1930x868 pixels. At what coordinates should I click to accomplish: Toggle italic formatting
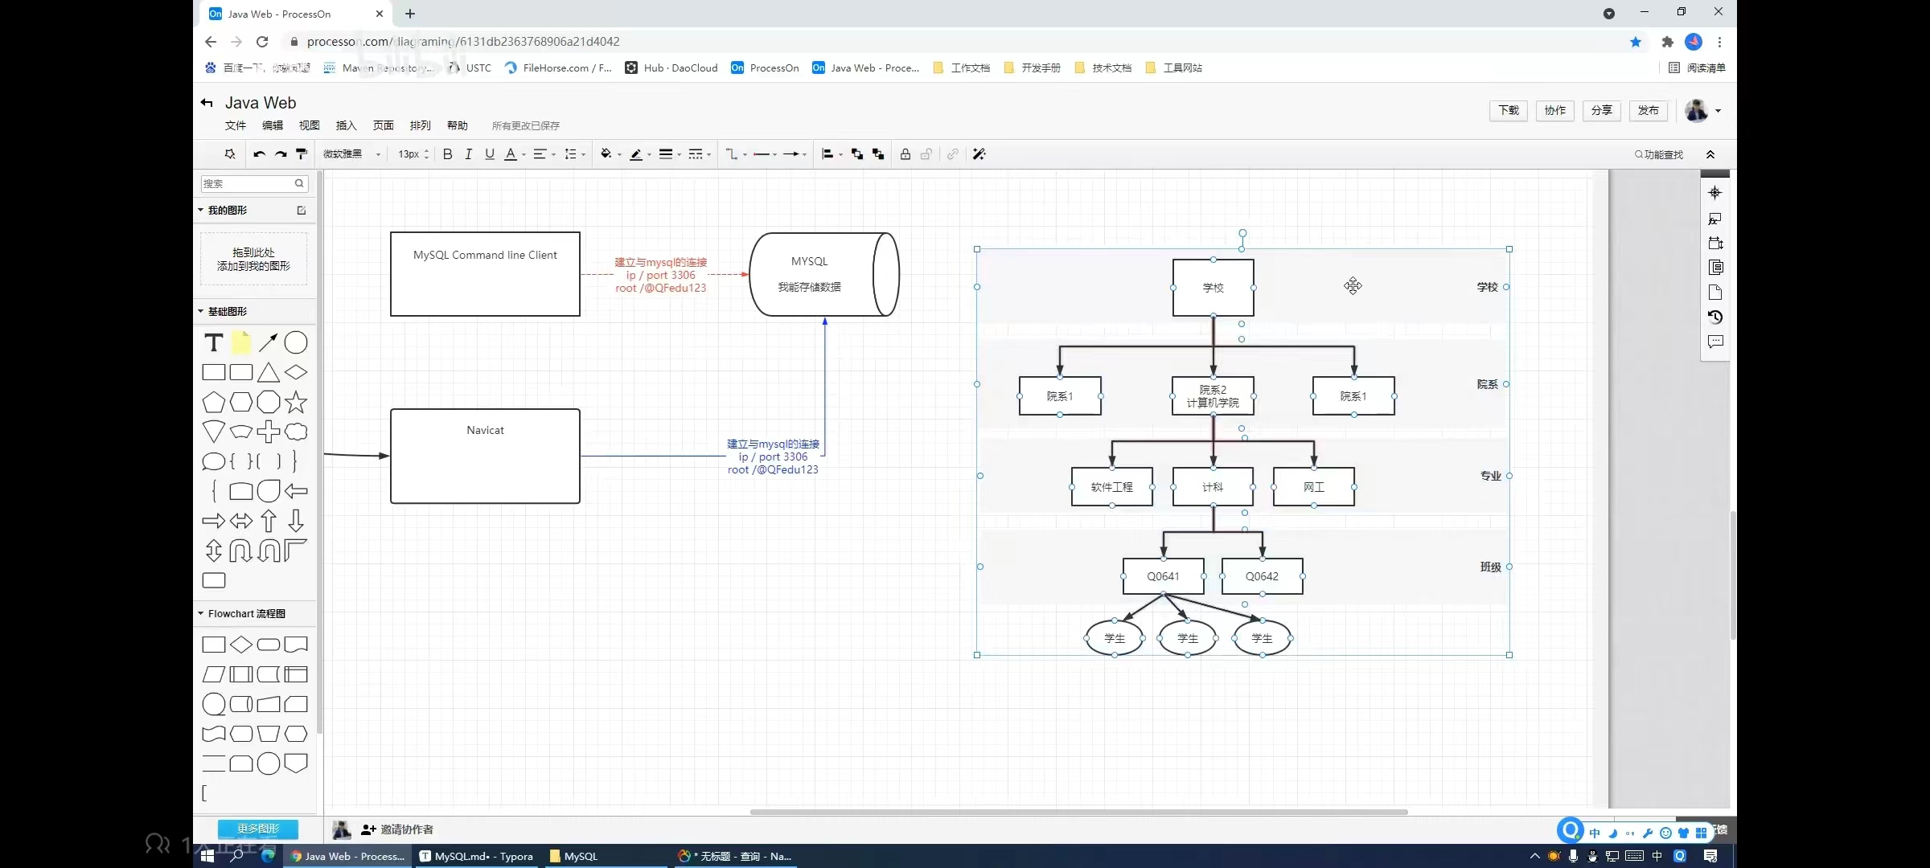468,154
